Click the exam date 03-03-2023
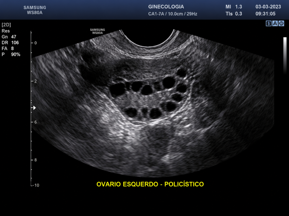The height and width of the screenshot is (216, 289). (268, 7)
